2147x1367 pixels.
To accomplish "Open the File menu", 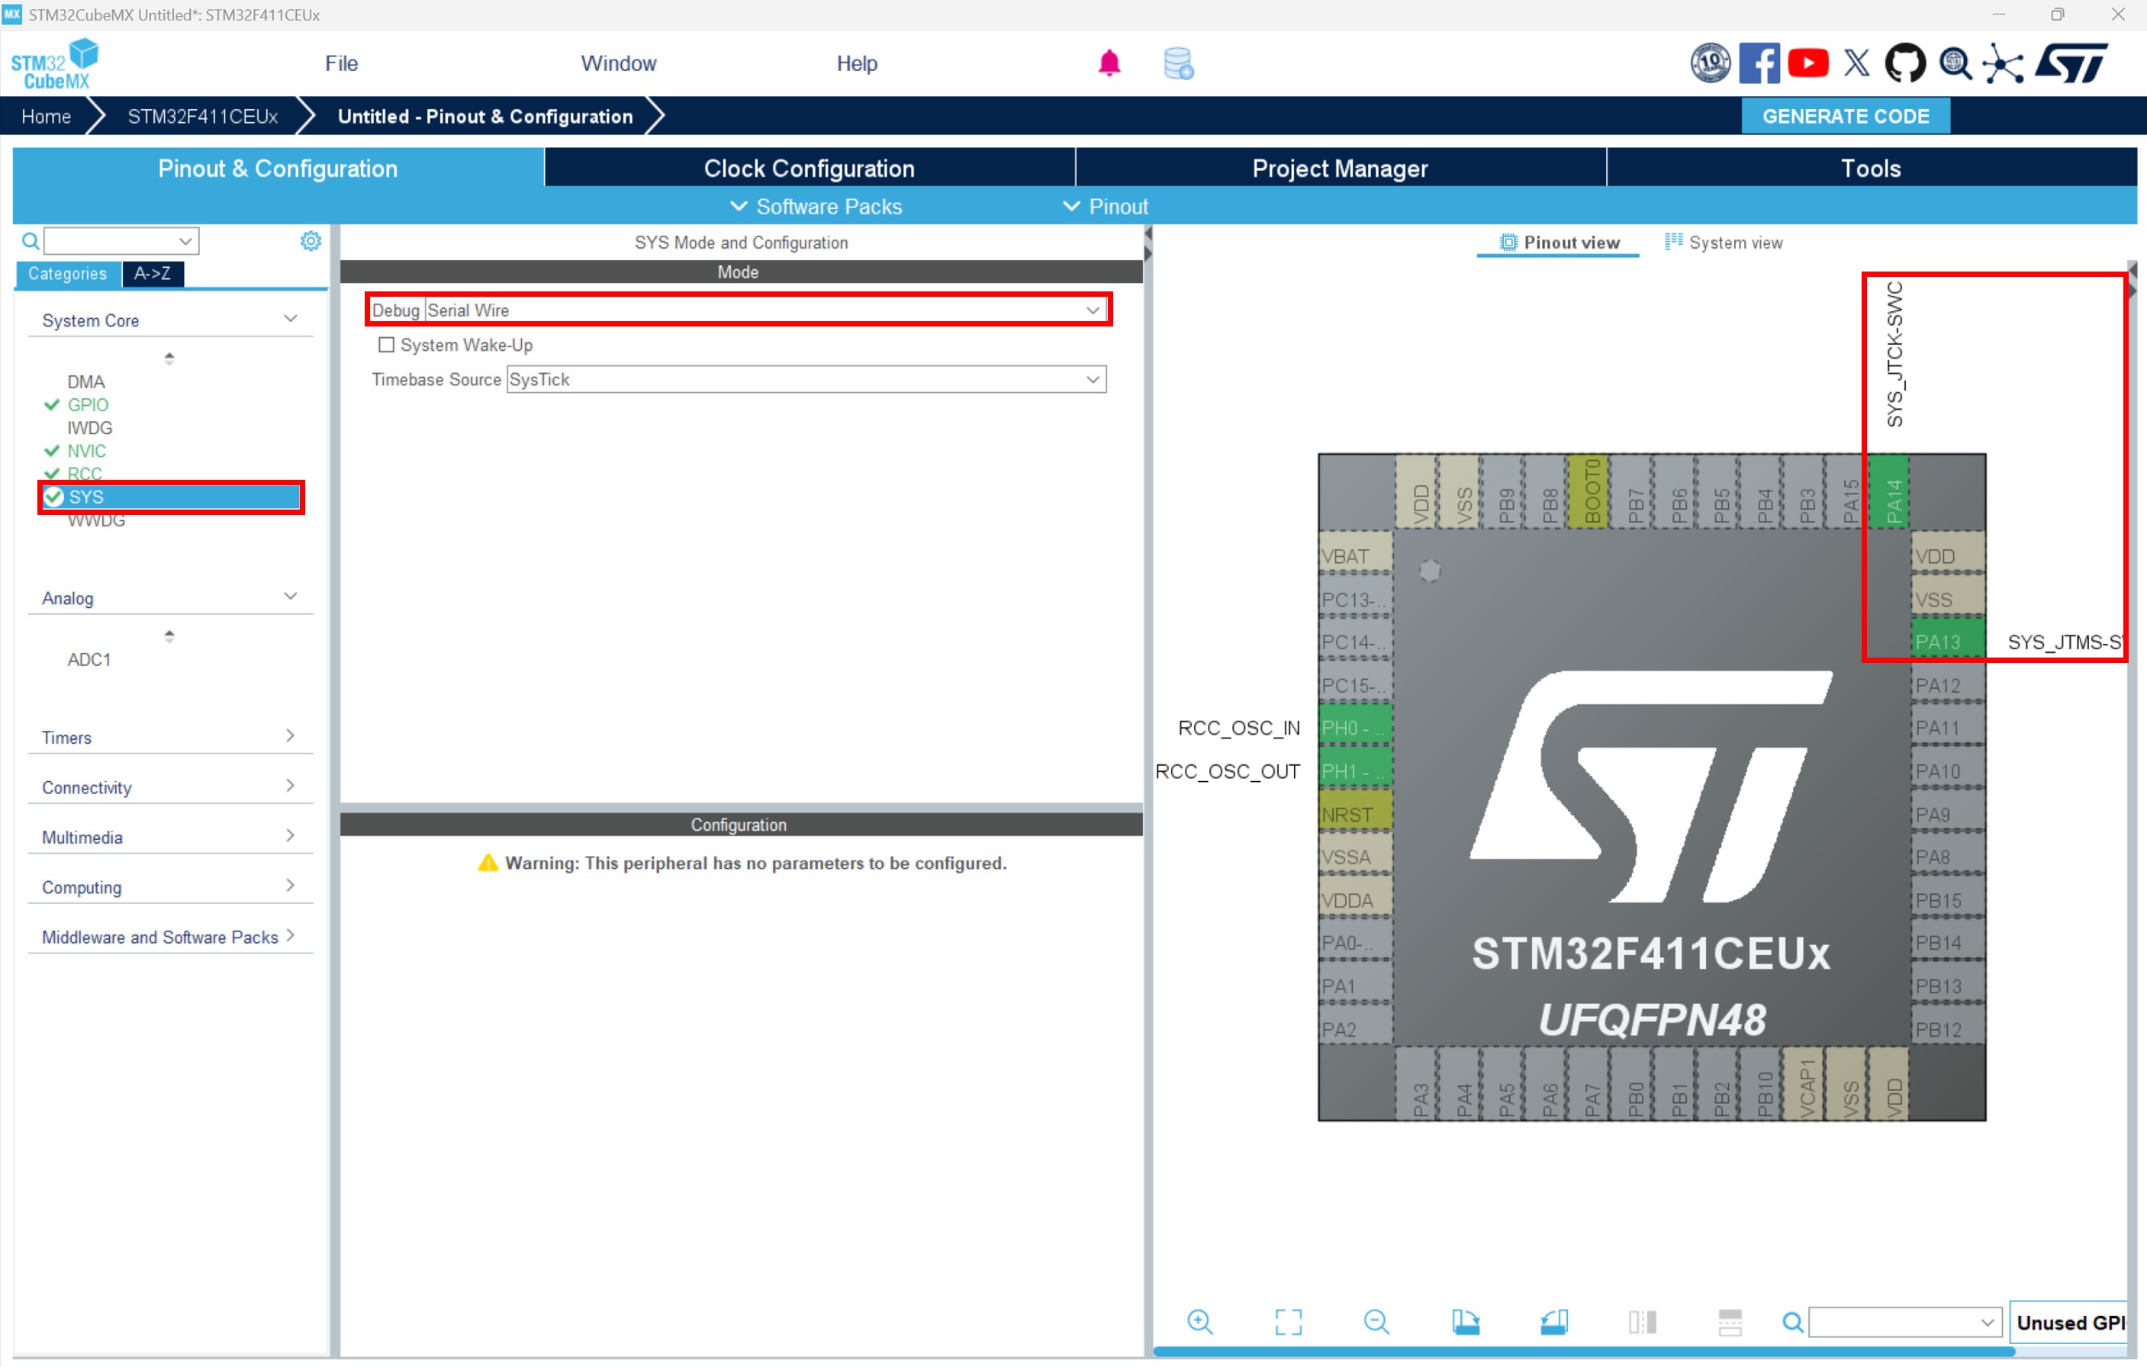I will (340, 63).
